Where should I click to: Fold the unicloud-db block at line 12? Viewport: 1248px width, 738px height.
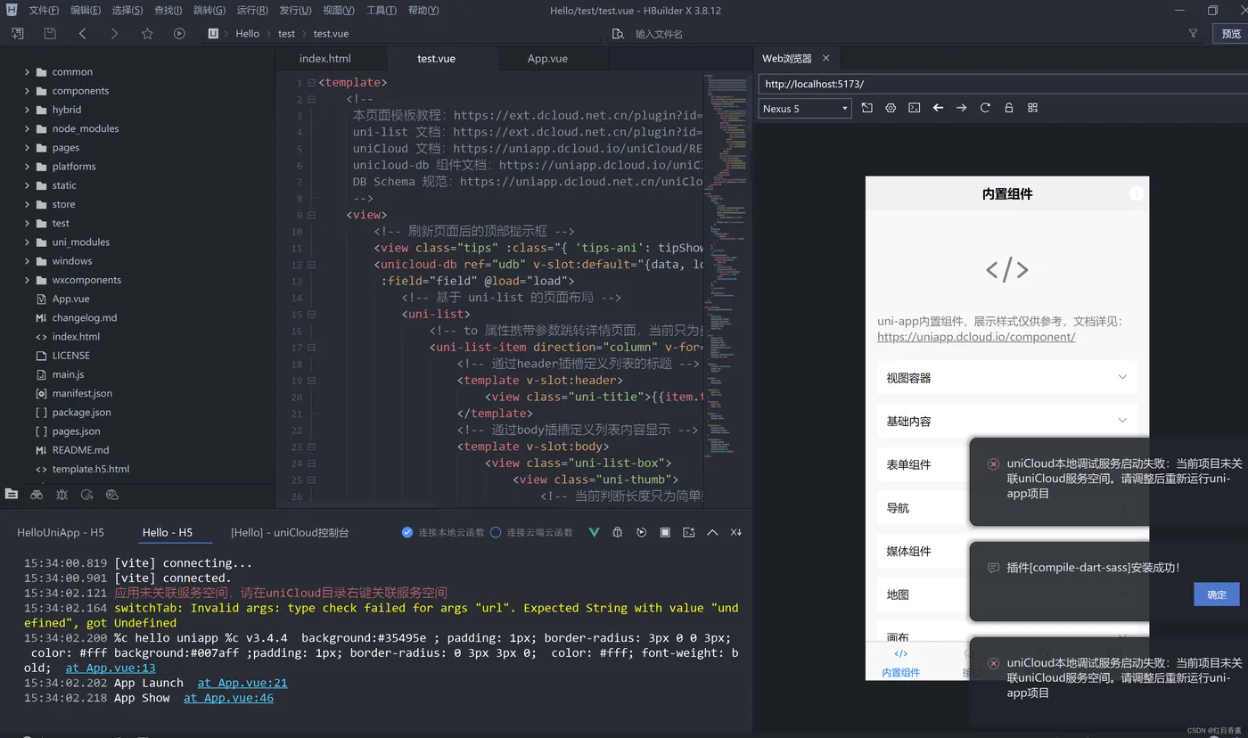tap(311, 265)
